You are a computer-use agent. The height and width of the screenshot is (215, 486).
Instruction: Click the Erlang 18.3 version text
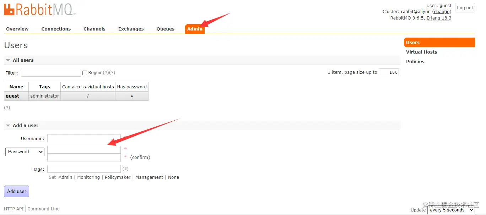pyautogui.click(x=439, y=18)
